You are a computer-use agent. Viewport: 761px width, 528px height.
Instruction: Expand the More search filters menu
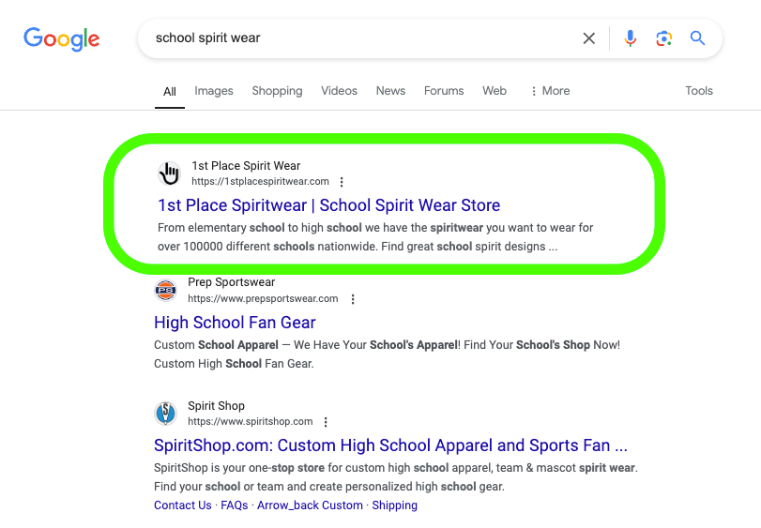pyautogui.click(x=550, y=91)
